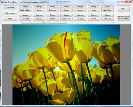Click the effects panel right scroll arrow
Screen dimensions: 133x107
(113, 23)
